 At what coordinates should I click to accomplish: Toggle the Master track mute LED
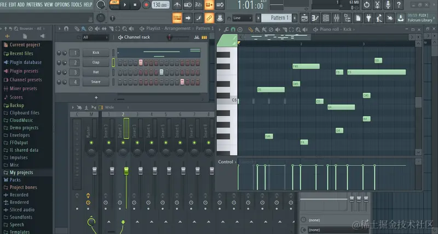coord(91,142)
